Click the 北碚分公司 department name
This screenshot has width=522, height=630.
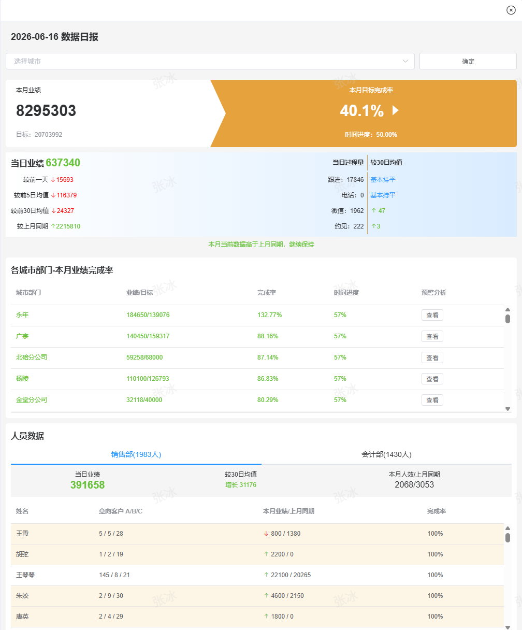(32, 357)
